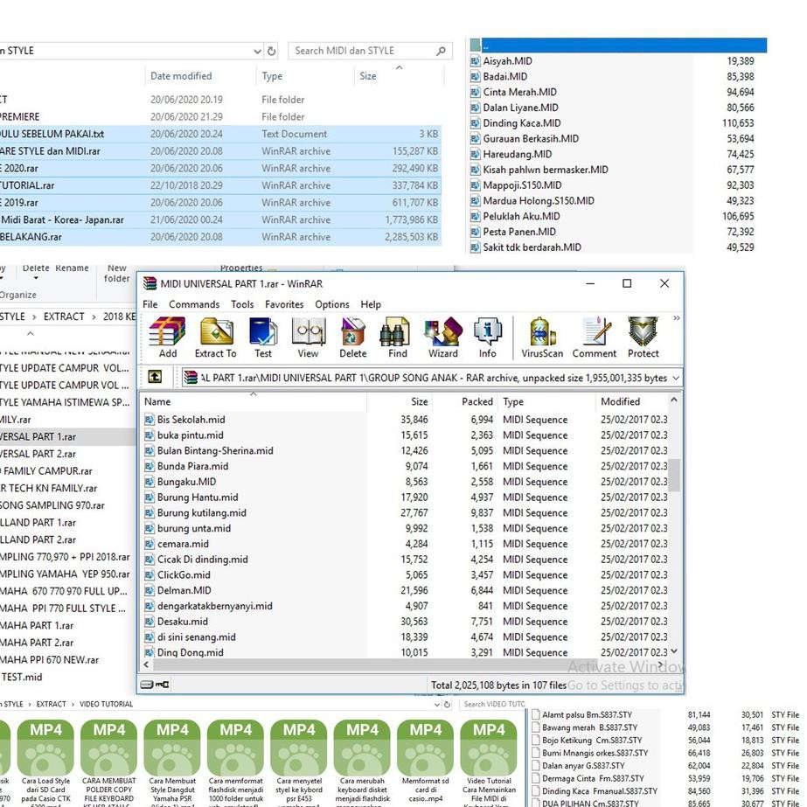The width and height of the screenshot is (807, 807).
Task: Open the Favorites menu in WinRAR
Action: 284,304
